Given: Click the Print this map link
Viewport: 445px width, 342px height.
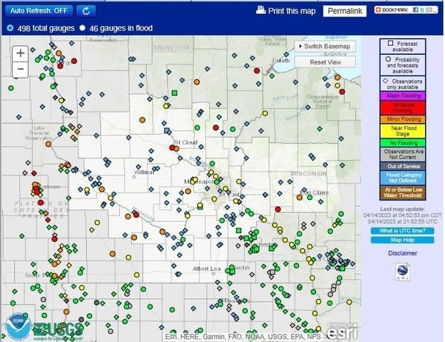Looking at the screenshot, I should [291, 11].
